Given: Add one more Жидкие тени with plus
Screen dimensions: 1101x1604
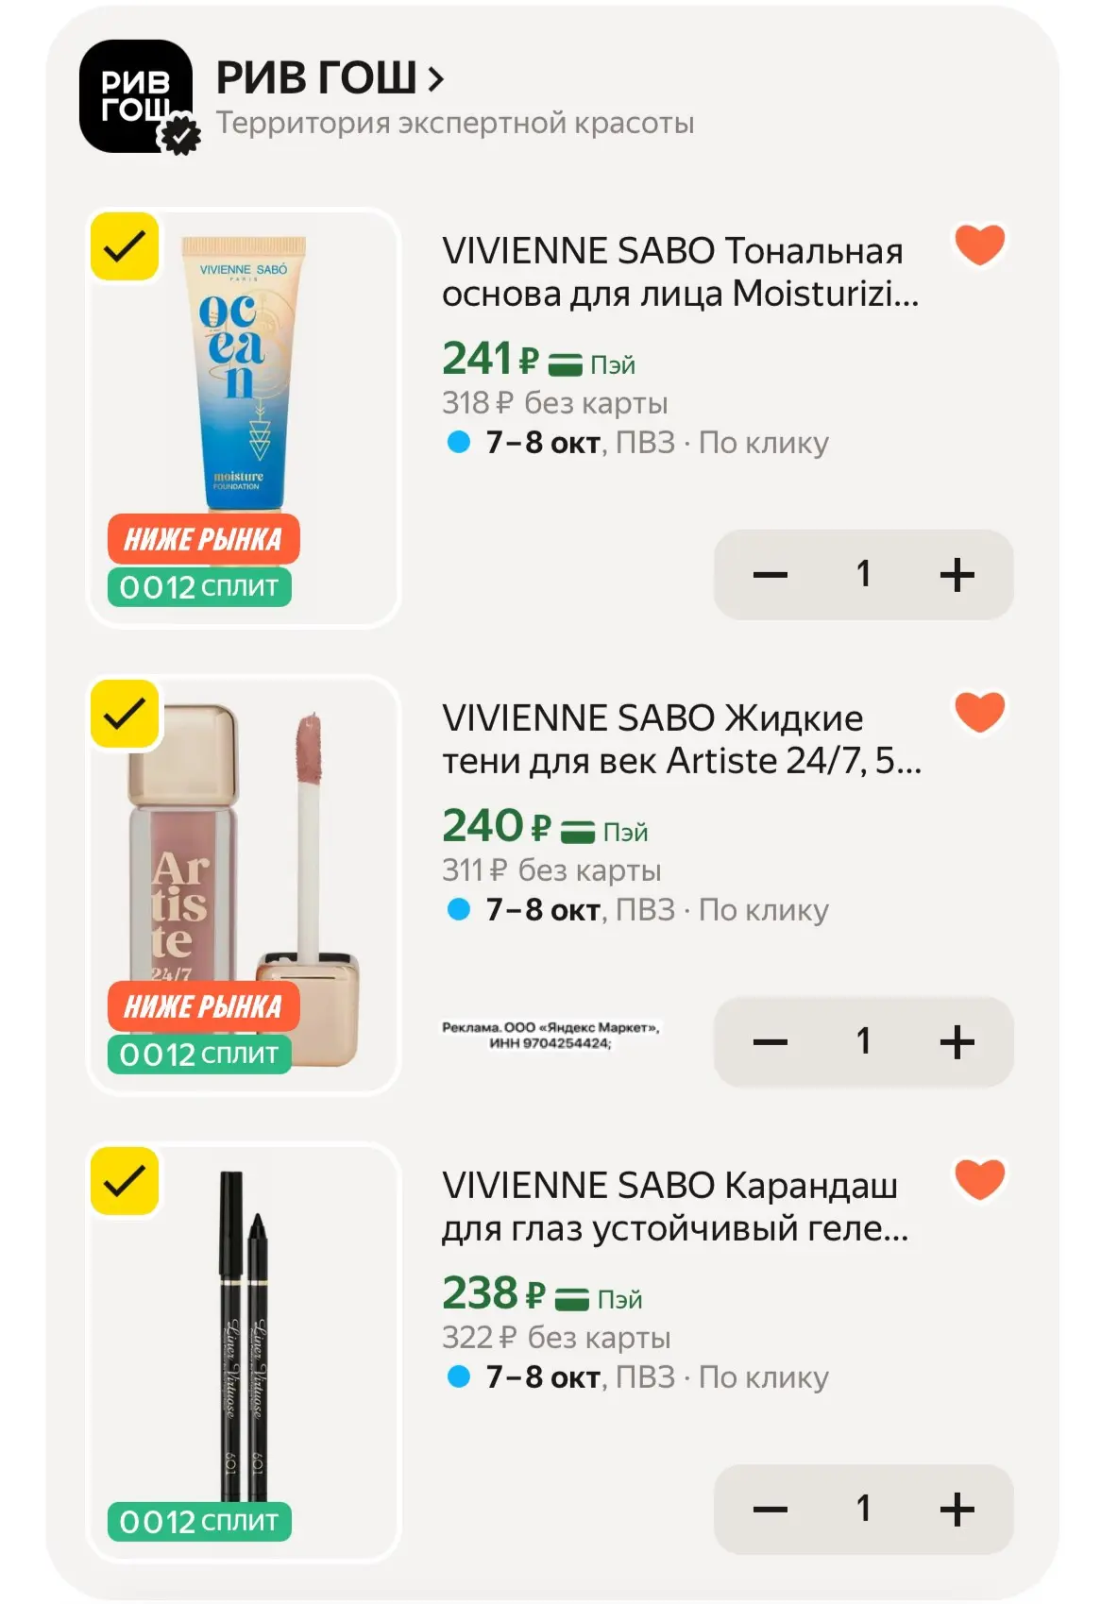Looking at the screenshot, I should click(x=957, y=1041).
